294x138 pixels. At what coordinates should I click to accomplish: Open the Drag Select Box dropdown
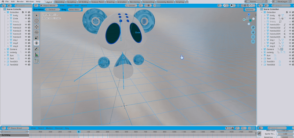coord(75,10)
